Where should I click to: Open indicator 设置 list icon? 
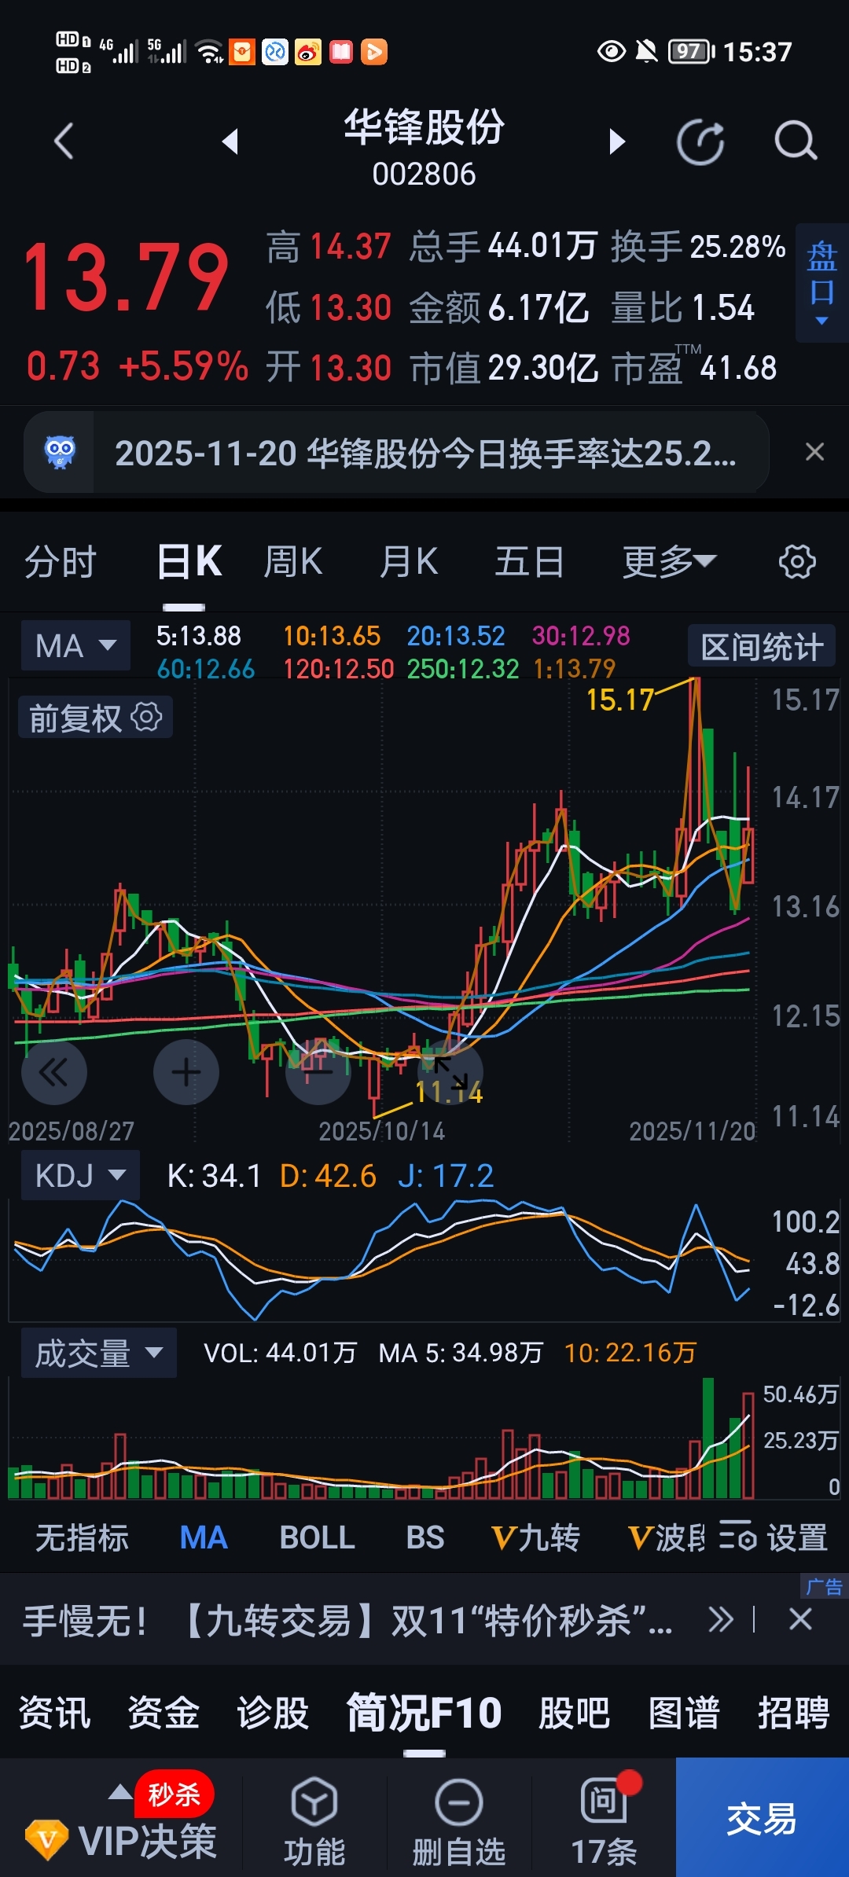(737, 1535)
